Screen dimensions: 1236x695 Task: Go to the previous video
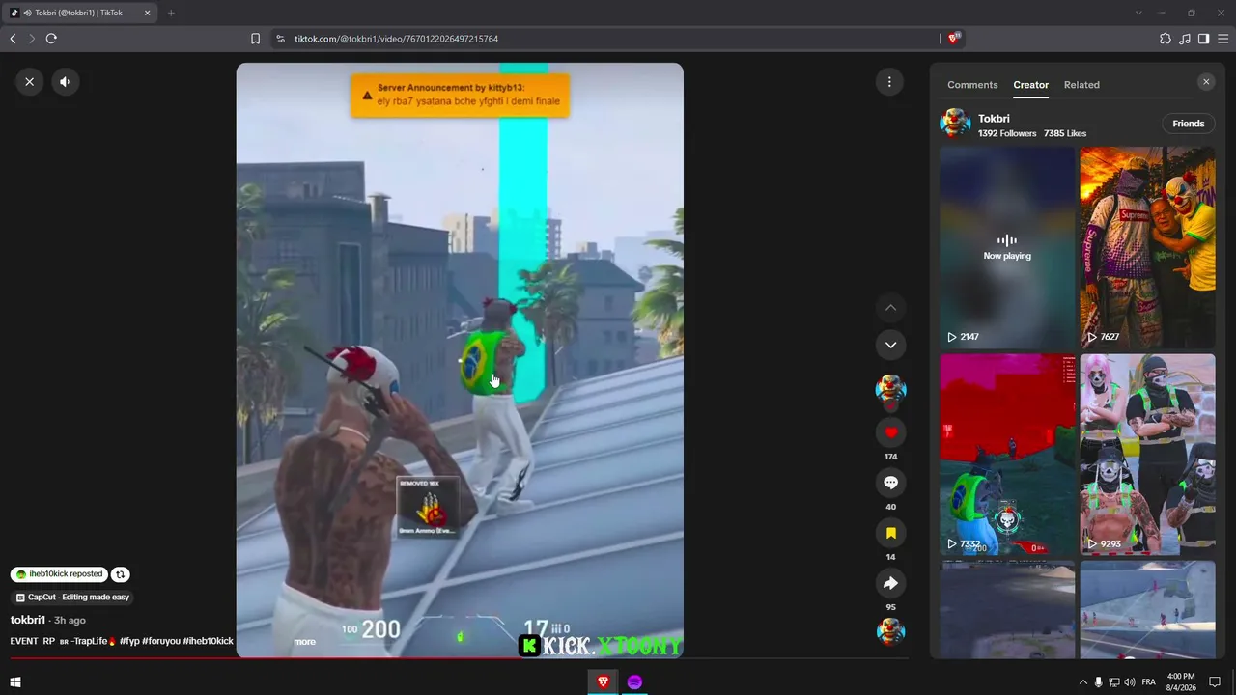[890, 308]
